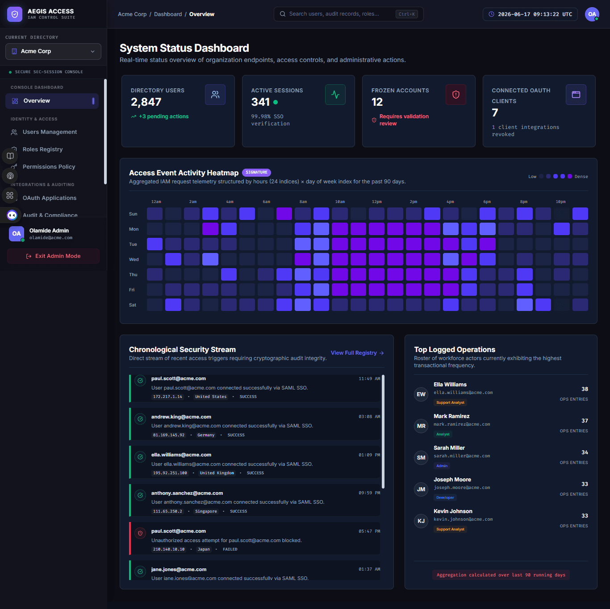Click the Sunday 7am heatmap cell
Viewport: 610px width, 609px height.
point(284,214)
